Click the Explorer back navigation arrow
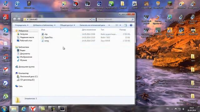This screenshot has height=112, width=200. tap(15, 19)
